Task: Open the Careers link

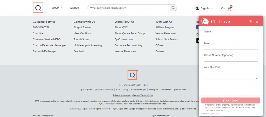Action: click(160, 51)
